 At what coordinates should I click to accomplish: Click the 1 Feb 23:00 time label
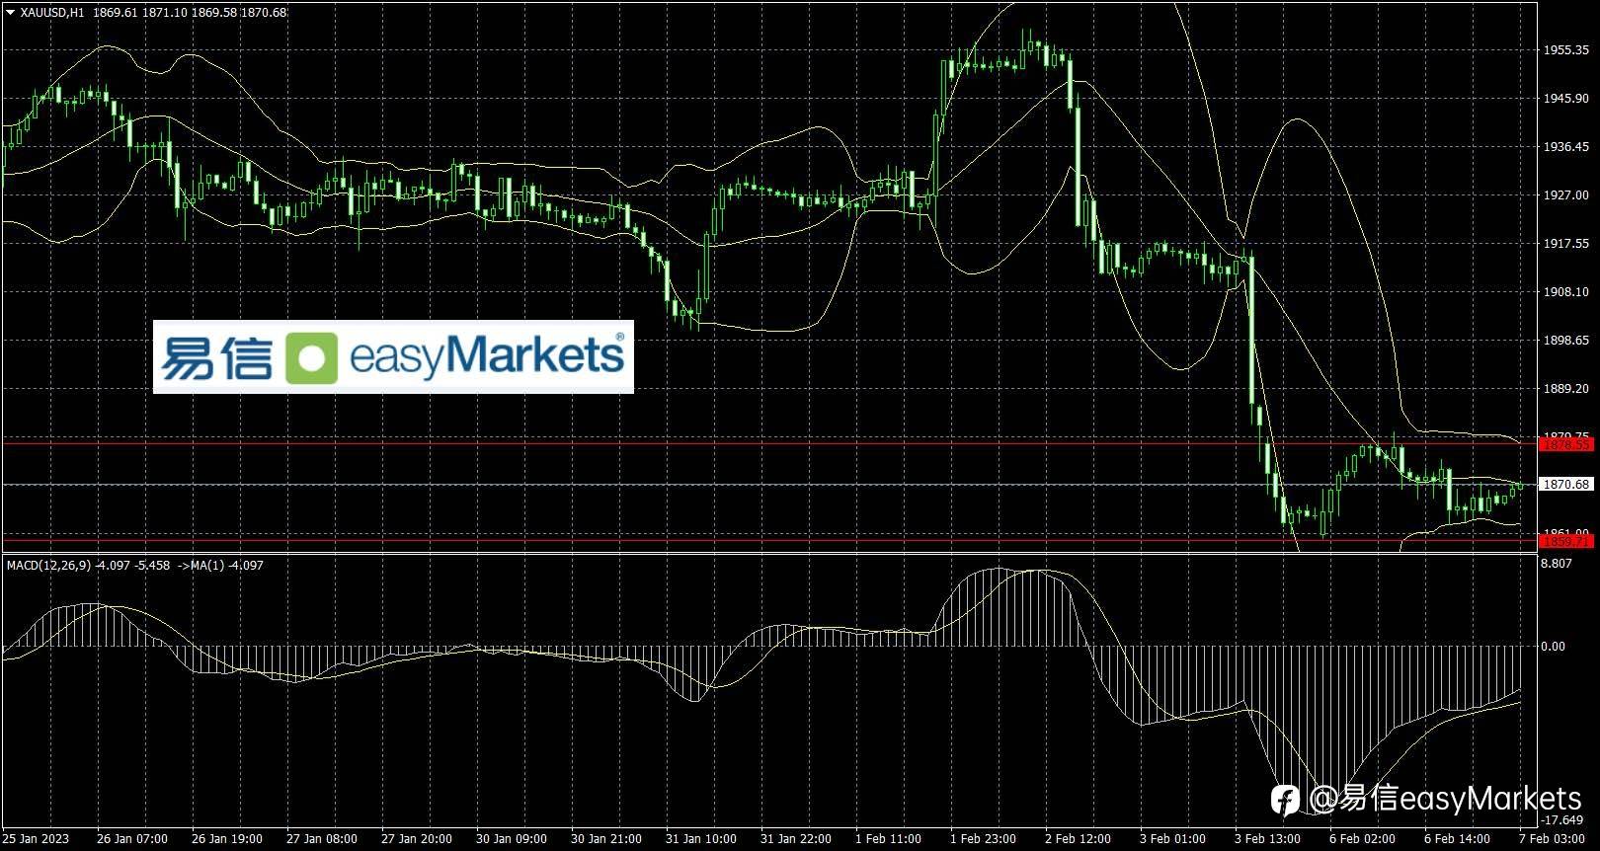tap(983, 839)
